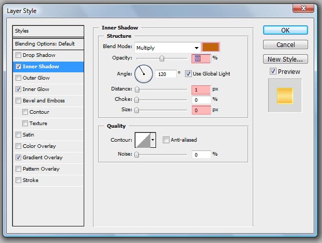The width and height of the screenshot is (322, 243).
Task: Focus the Angle value field
Action: click(x=166, y=74)
